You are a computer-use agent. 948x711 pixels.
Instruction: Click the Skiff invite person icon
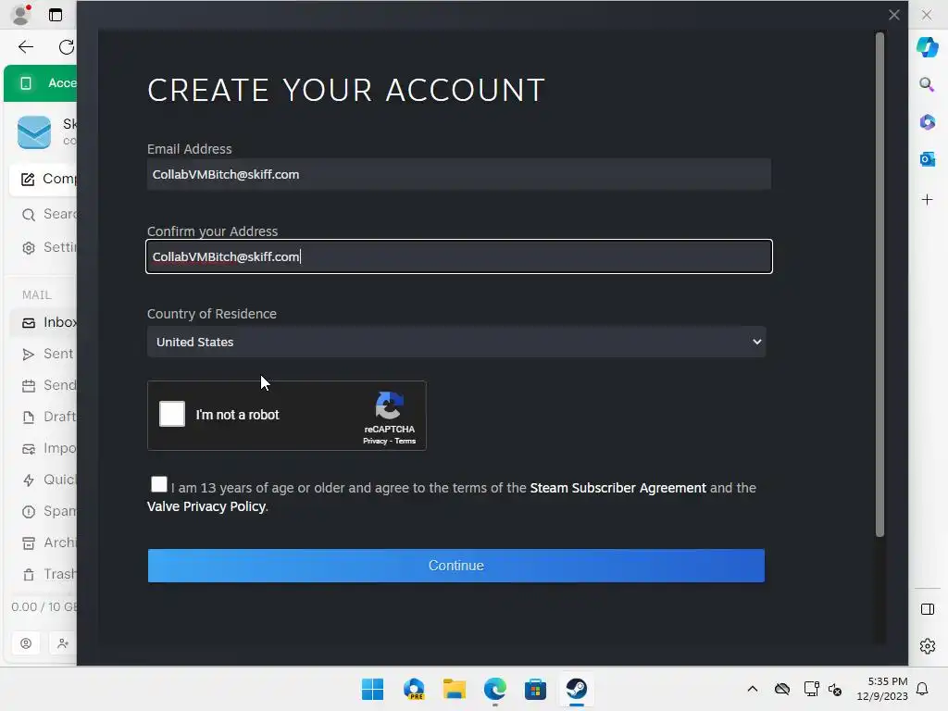[63, 643]
